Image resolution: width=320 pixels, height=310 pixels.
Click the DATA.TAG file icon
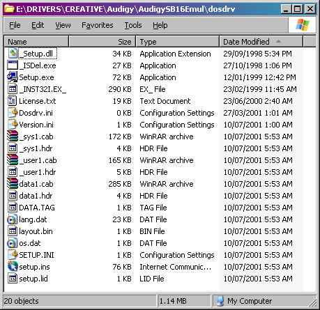point(13,208)
